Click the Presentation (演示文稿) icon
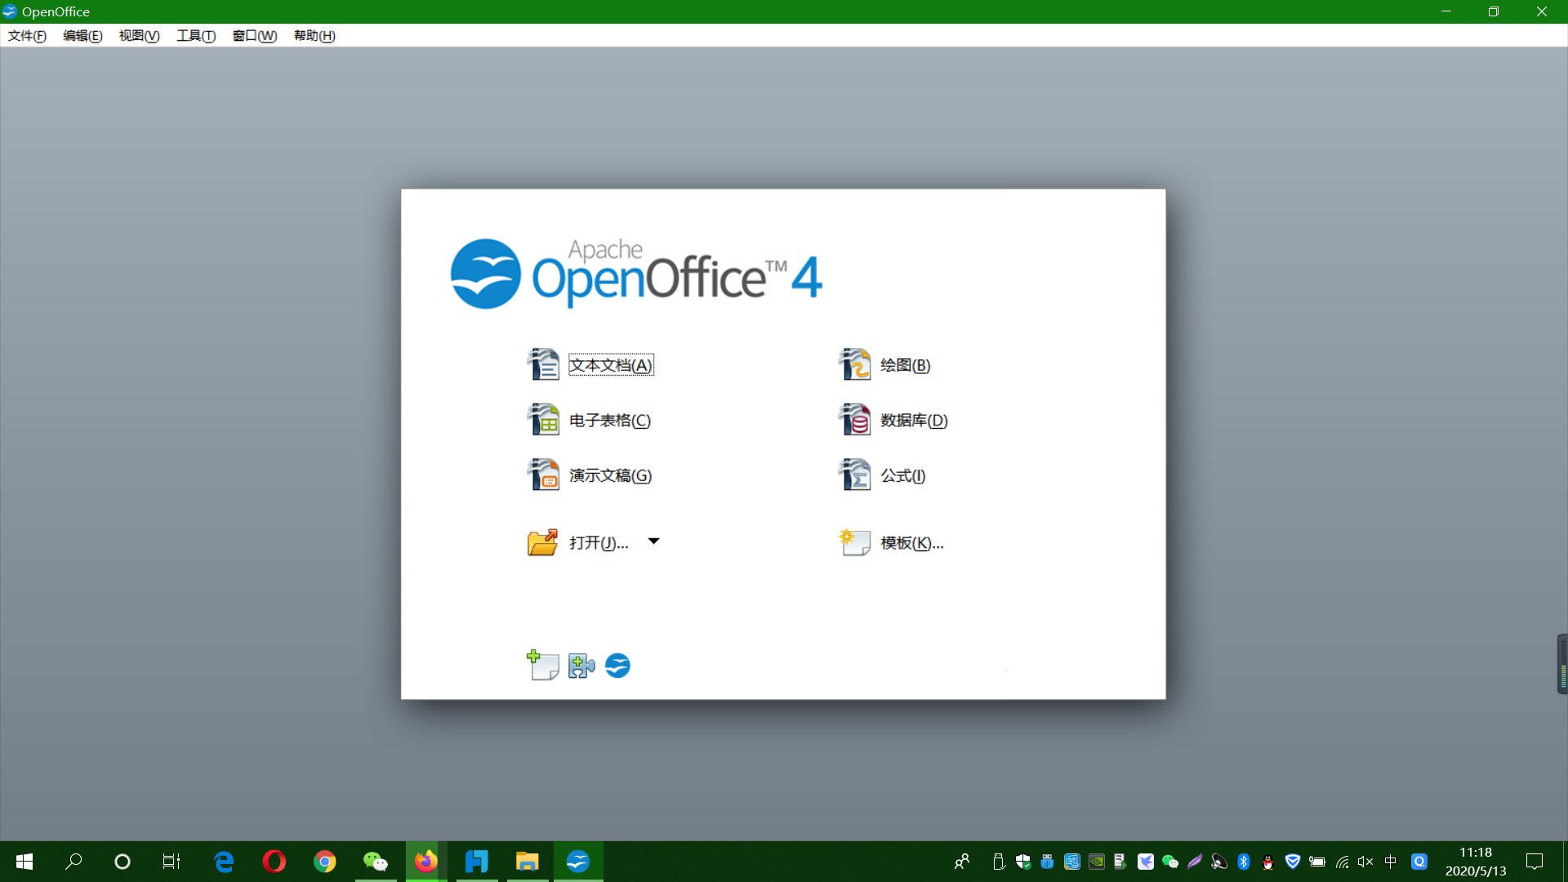Viewport: 1568px width, 882px height. [x=543, y=474]
